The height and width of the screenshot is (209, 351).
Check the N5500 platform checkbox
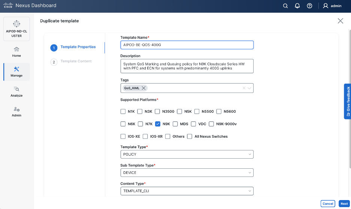coord(197,111)
